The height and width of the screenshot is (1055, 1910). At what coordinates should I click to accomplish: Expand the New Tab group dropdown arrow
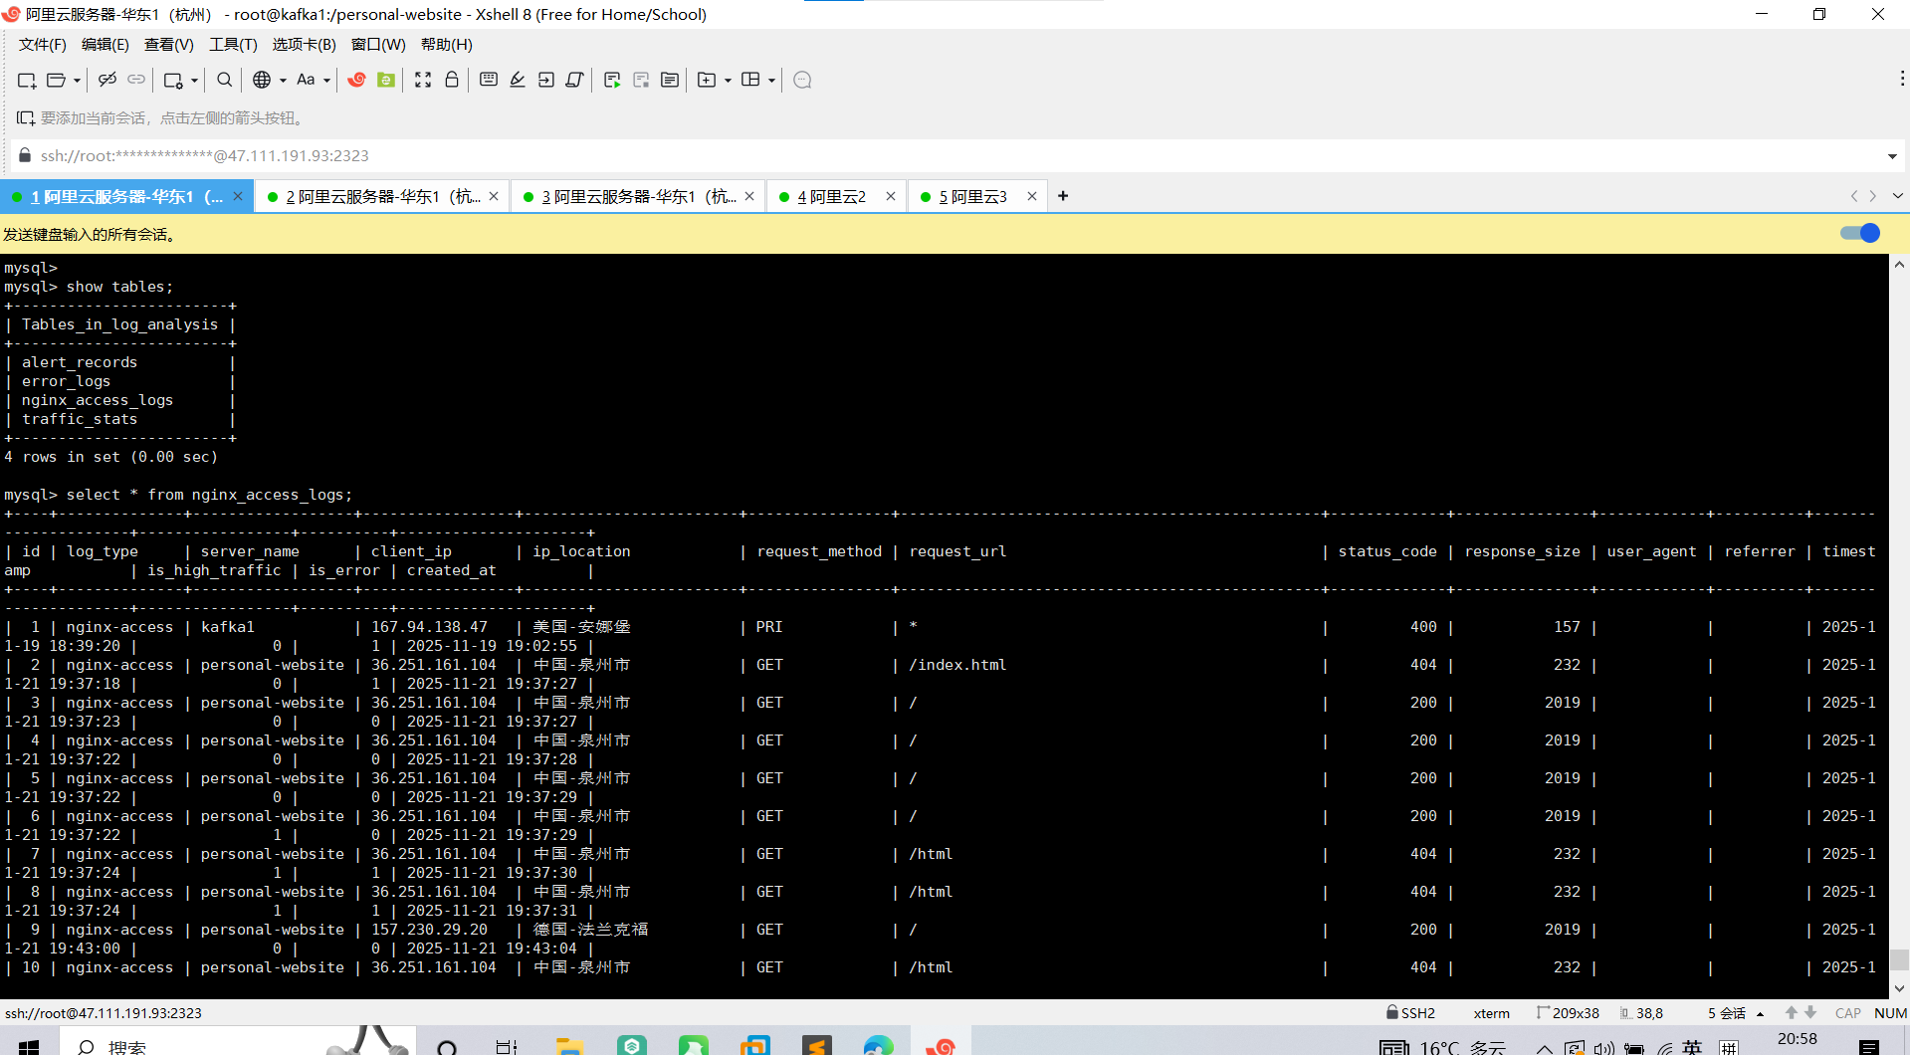coord(728,81)
